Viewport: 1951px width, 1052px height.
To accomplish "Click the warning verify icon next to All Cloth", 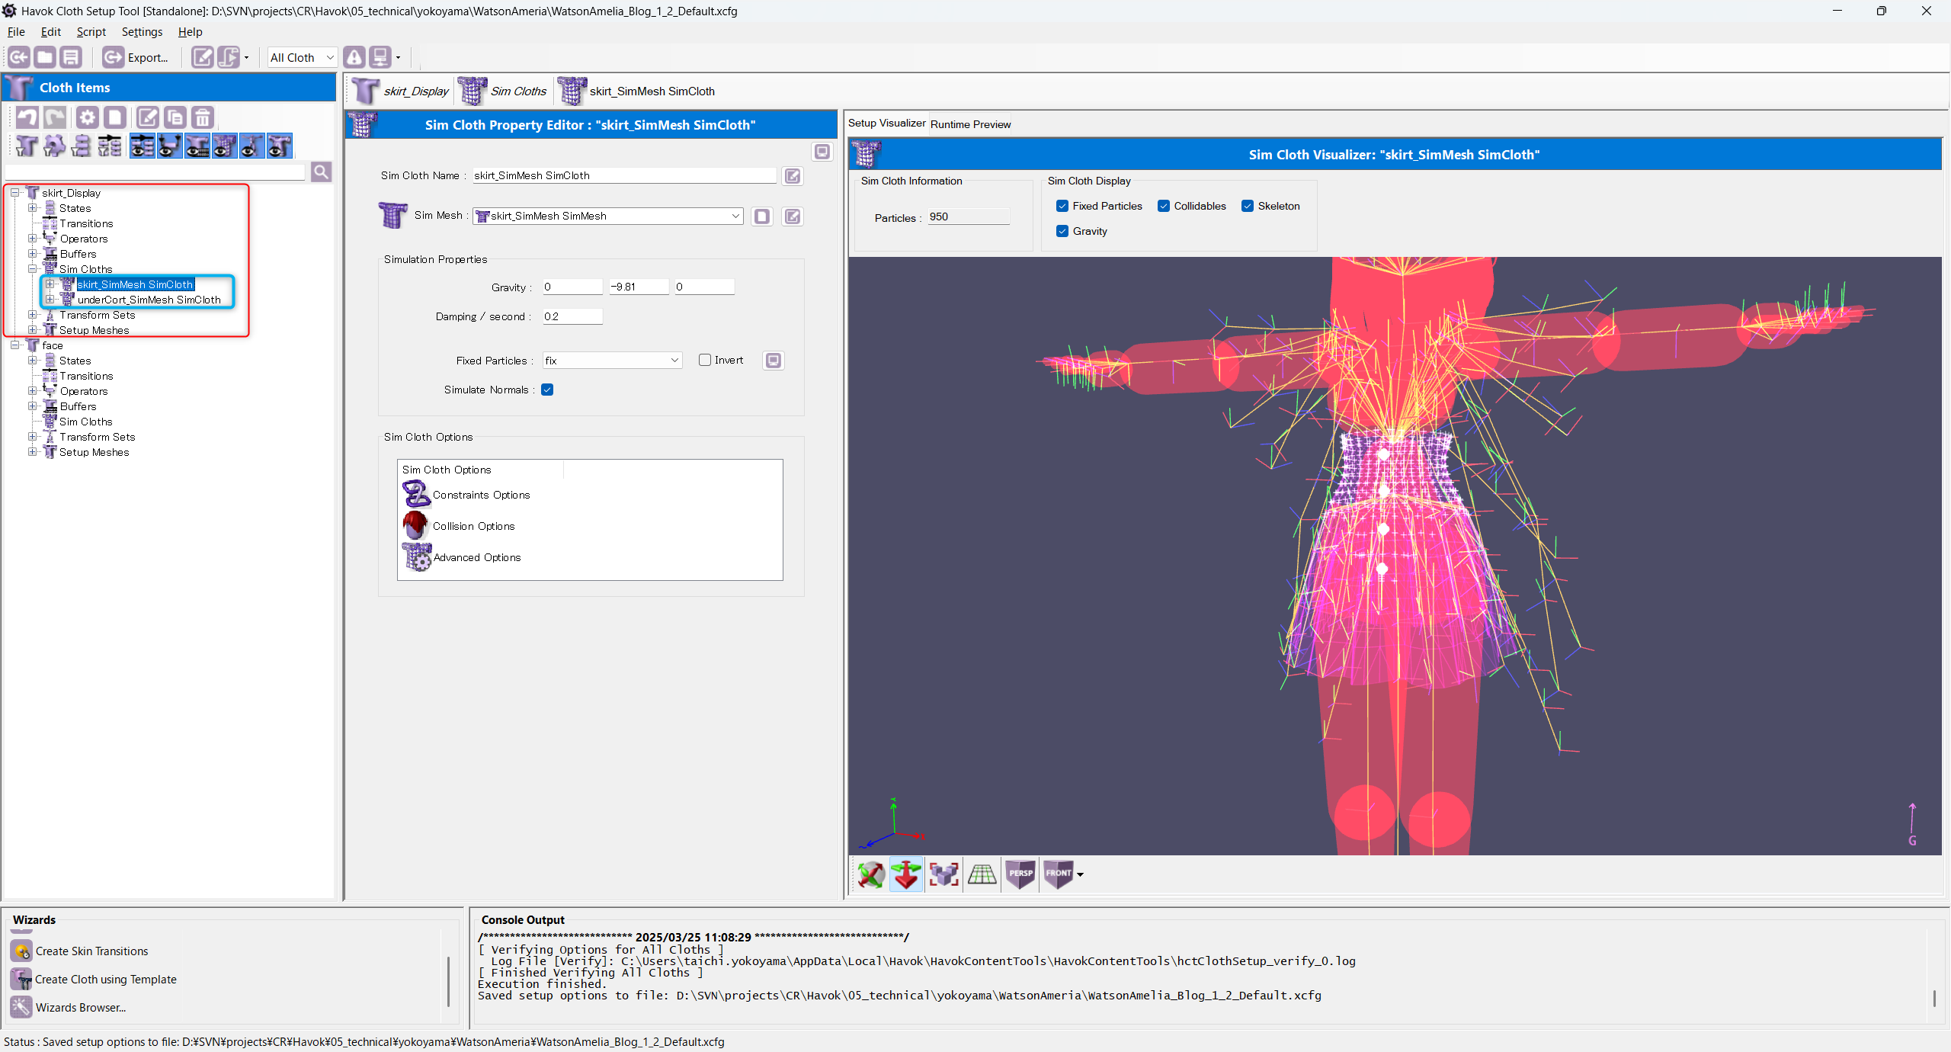I will point(354,57).
